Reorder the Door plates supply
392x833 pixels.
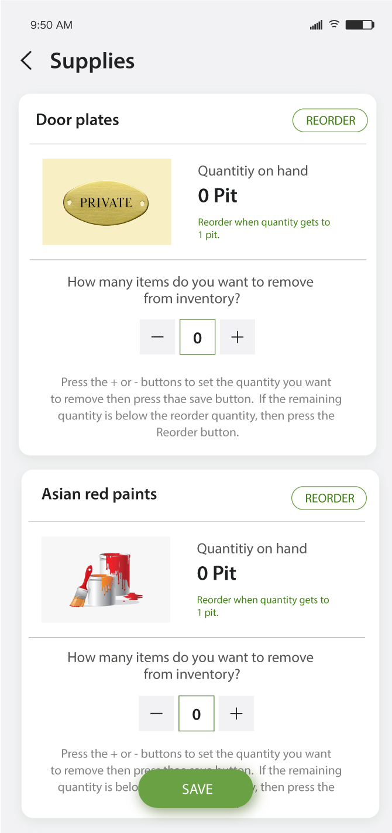point(330,121)
